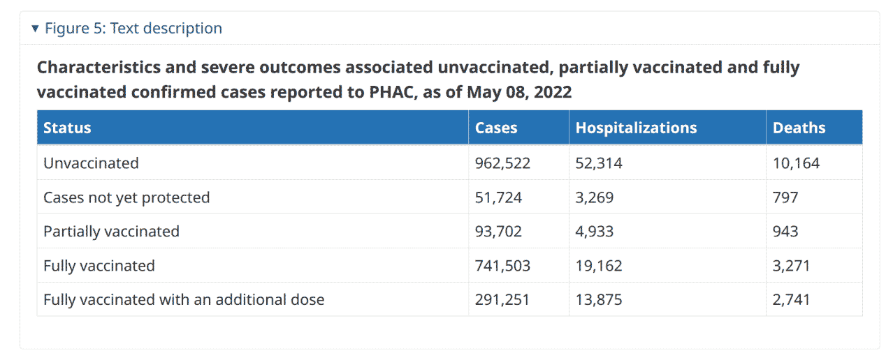Click the Partially vaccinated row label
Viewport: 893px width, 353px height.
[x=111, y=232]
